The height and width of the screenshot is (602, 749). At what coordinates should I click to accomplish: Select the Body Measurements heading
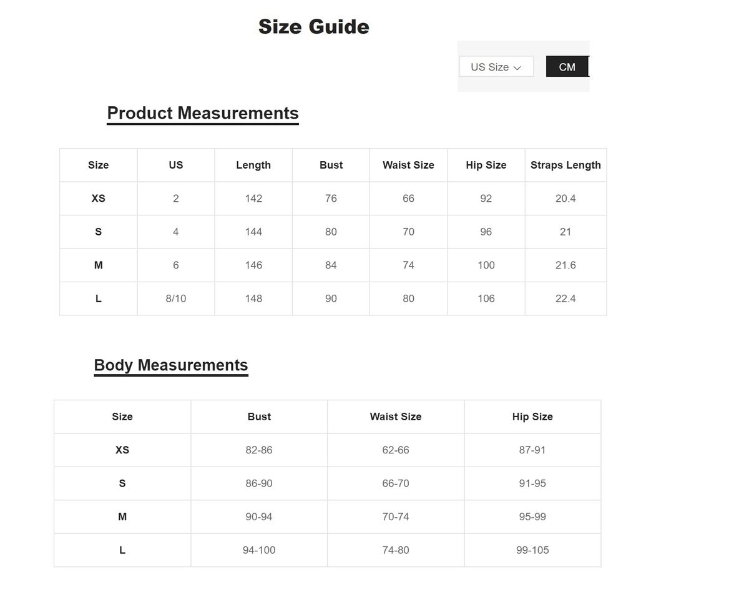[x=171, y=365]
